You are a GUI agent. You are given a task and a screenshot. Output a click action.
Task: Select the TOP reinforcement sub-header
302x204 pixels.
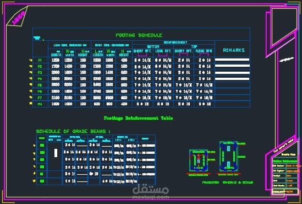point(194,46)
